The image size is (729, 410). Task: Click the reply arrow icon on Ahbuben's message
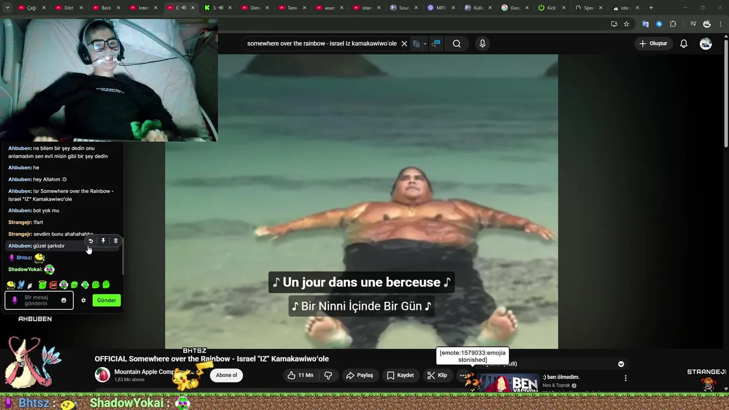tap(91, 241)
